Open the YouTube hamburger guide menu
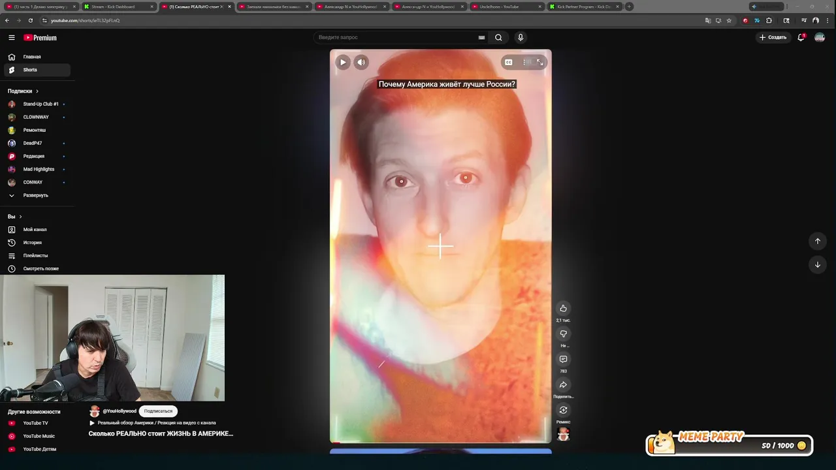The image size is (836, 470). click(x=11, y=38)
